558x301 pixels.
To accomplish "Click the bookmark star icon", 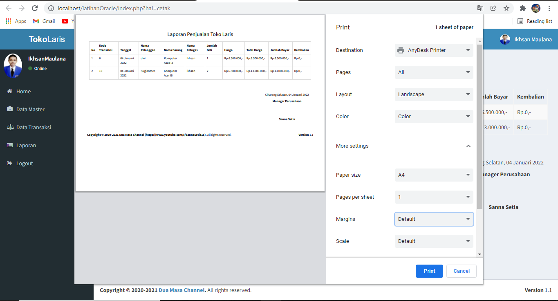I will click(506, 8).
